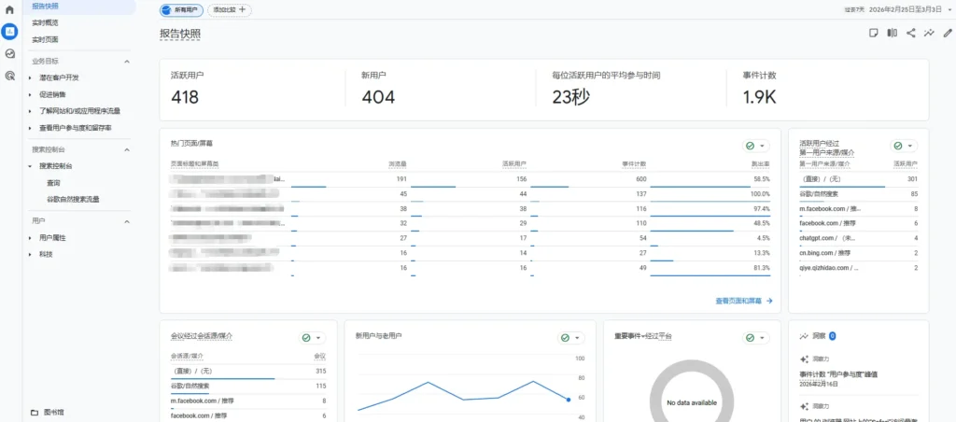The height and width of the screenshot is (422, 956).
Task: Click the 所有用户 segment chip
Action: (x=182, y=9)
